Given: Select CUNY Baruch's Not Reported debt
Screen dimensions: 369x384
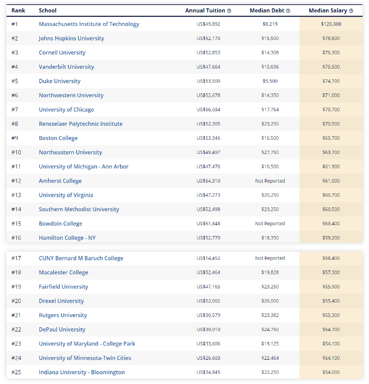Looking at the screenshot, I should tap(270, 258).
